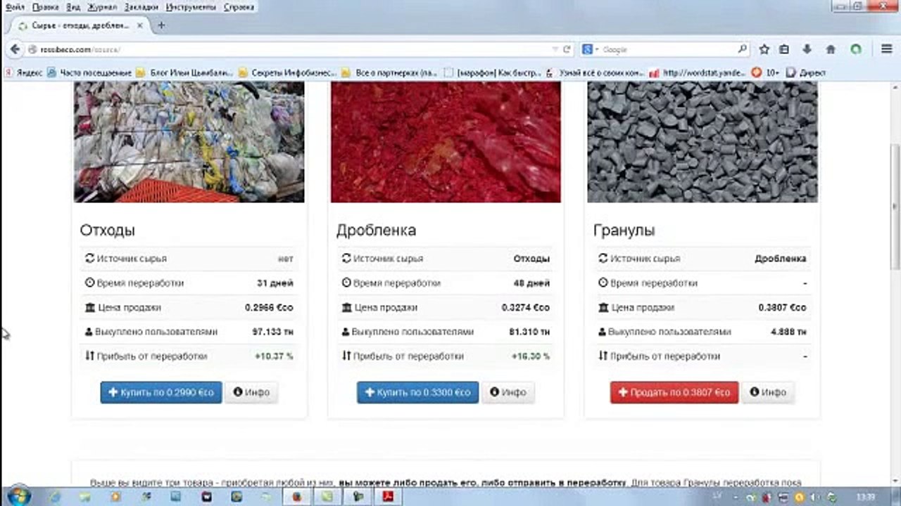The image size is (901, 506).
Task: Open the Правка menu
Action: click(46, 6)
